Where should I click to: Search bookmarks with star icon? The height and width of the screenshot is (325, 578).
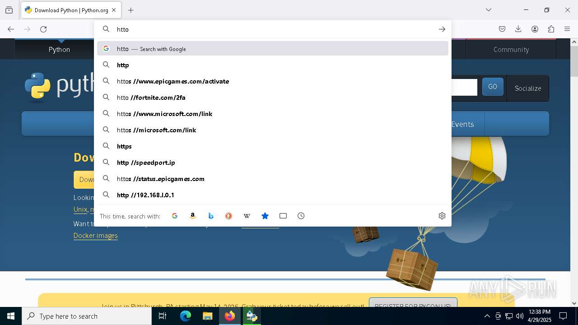(265, 216)
